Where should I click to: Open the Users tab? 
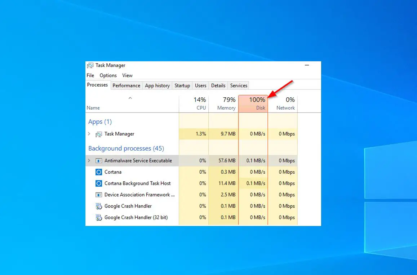click(200, 86)
